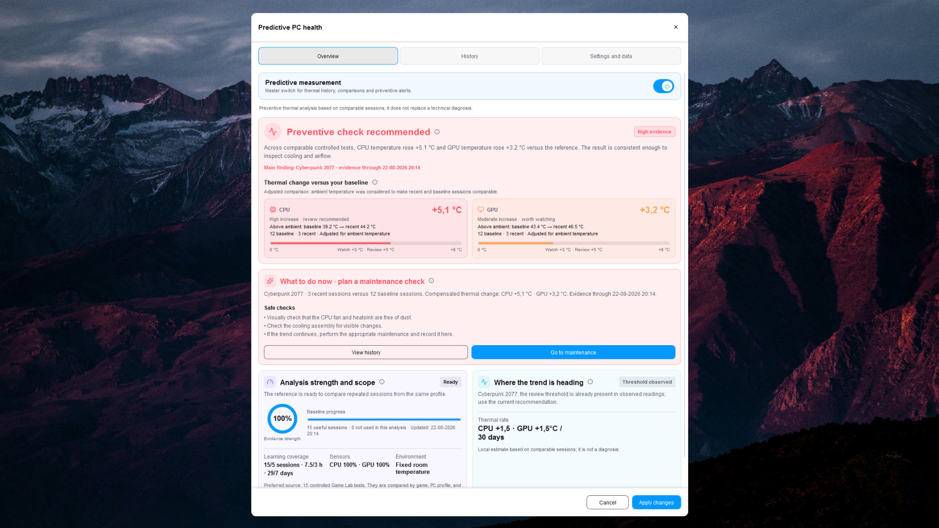Click the Baseline progress bar
939x528 pixels.
tap(384, 419)
